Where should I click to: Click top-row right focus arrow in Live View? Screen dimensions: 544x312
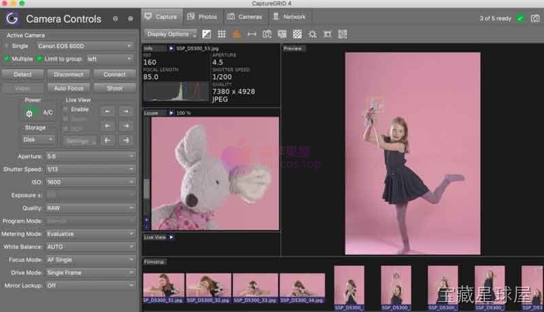click(126, 111)
